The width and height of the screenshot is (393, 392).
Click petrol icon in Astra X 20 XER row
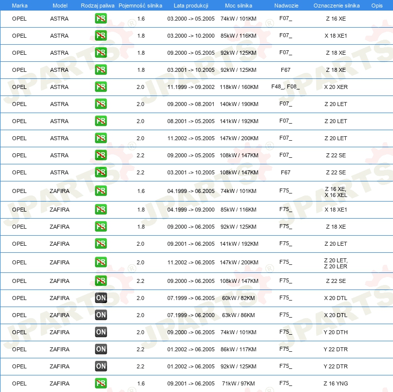(x=101, y=87)
